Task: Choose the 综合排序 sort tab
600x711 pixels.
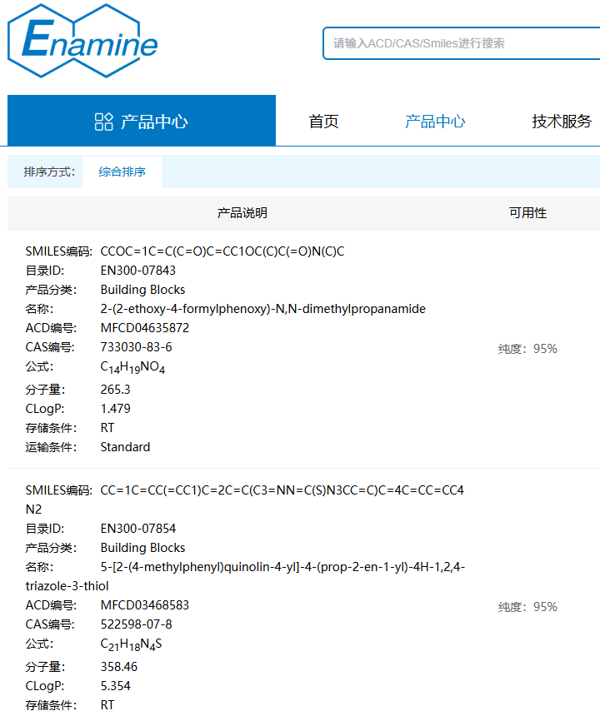Action: pos(122,172)
